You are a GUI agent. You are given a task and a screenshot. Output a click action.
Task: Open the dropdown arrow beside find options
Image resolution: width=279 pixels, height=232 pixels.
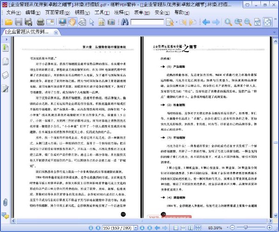pyautogui.click(x=177, y=22)
